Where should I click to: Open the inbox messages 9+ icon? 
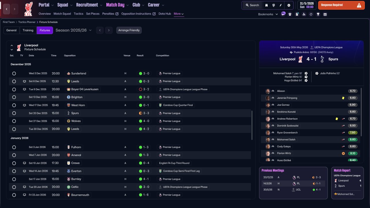tap(283, 14)
